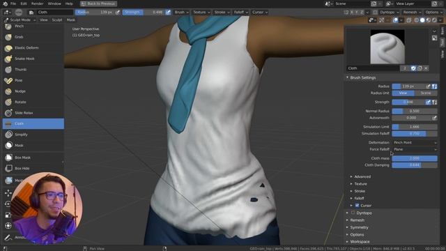
Task: Select the Box Mask tool
Action: pyautogui.click(x=33, y=158)
